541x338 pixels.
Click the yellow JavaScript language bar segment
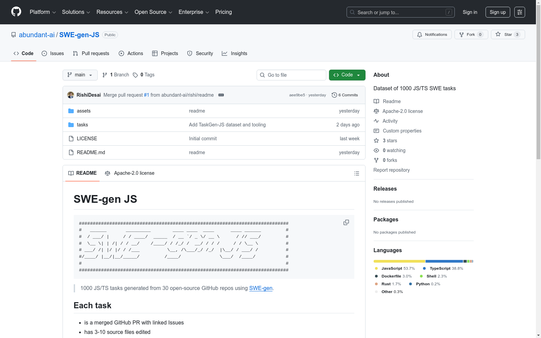[x=400, y=261]
